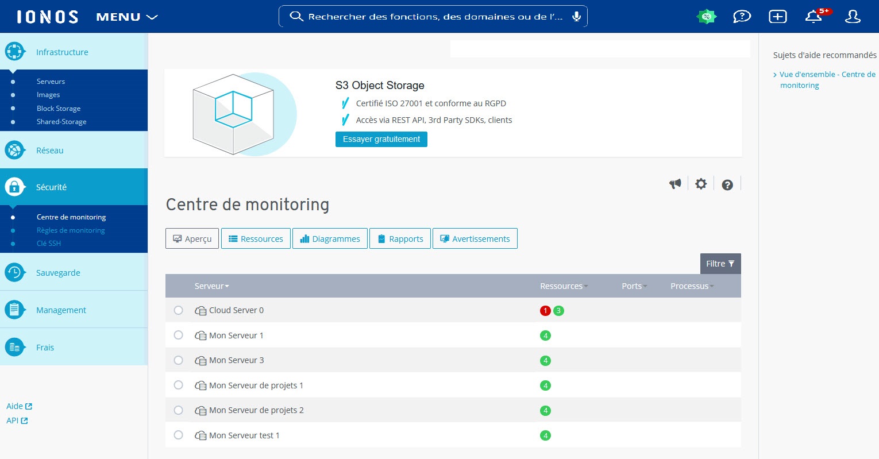Open the API external link
The width and height of the screenshot is (879, 459).
pyautogui.click(x=17, y=421)
